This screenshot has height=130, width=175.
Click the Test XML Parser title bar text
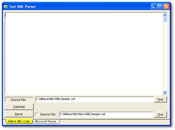click(22, 6)
